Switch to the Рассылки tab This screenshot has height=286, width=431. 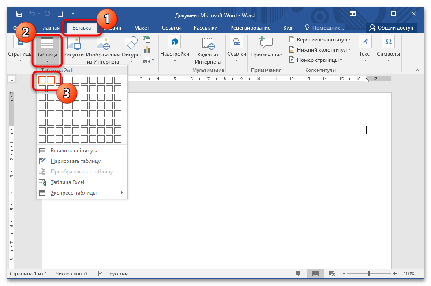coord(205,28)
